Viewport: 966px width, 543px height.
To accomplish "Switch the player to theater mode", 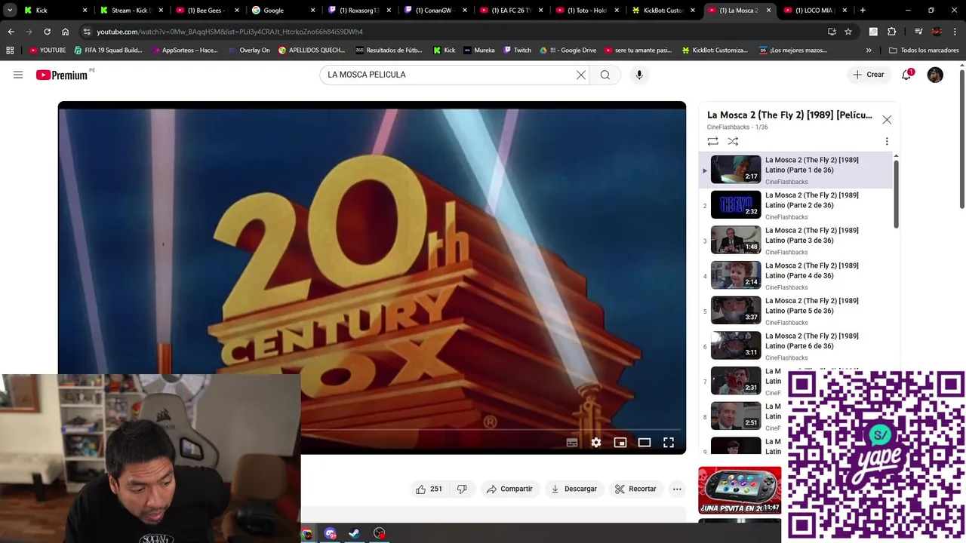I will click(x=645, y=443).
